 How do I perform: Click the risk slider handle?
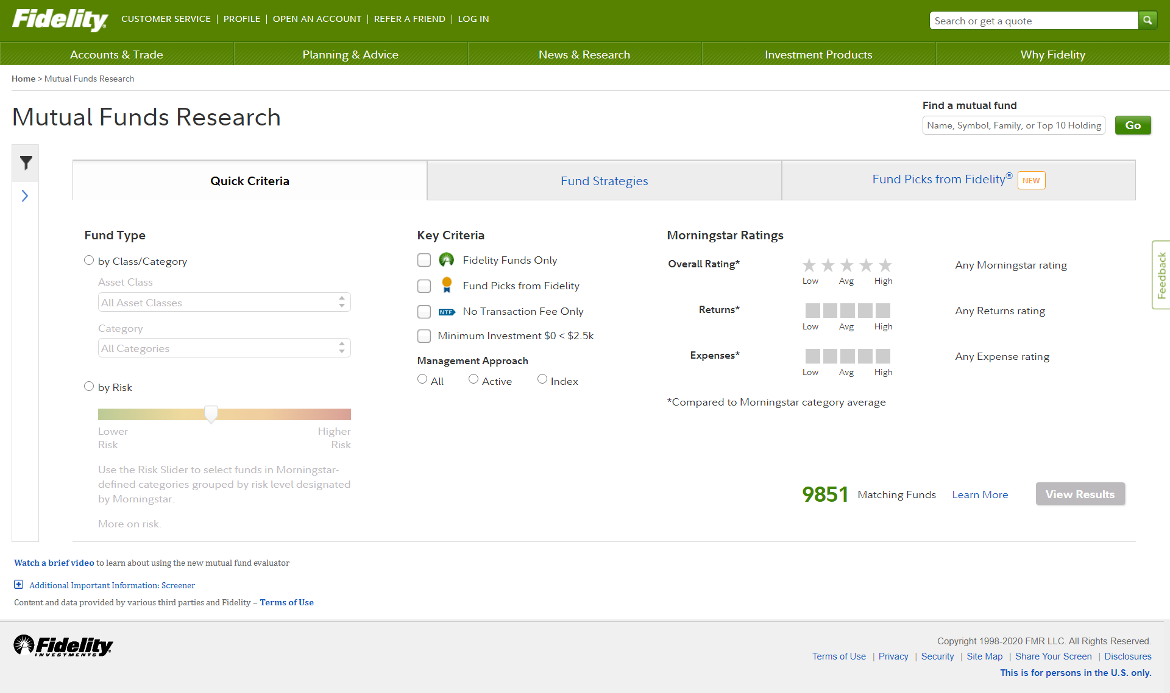211,414
